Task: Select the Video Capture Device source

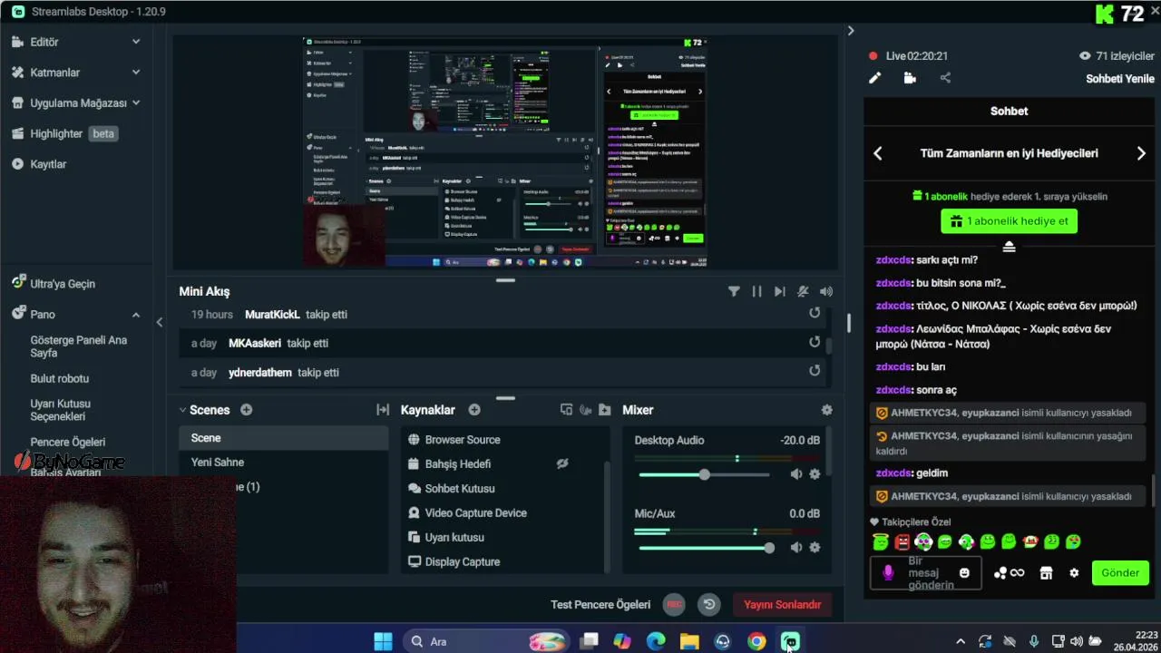Action: point(476,512)
